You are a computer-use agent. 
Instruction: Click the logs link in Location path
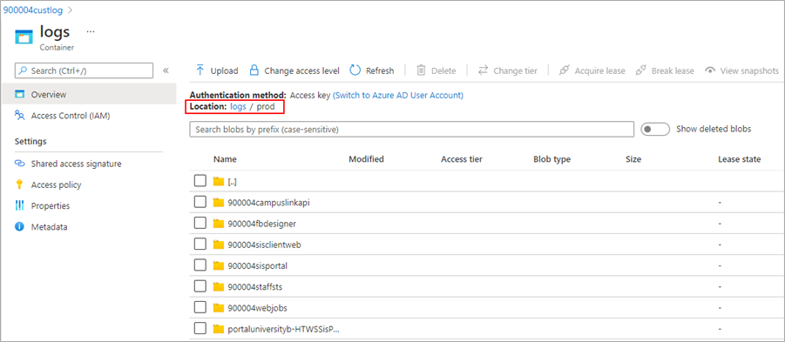[239, 106]
